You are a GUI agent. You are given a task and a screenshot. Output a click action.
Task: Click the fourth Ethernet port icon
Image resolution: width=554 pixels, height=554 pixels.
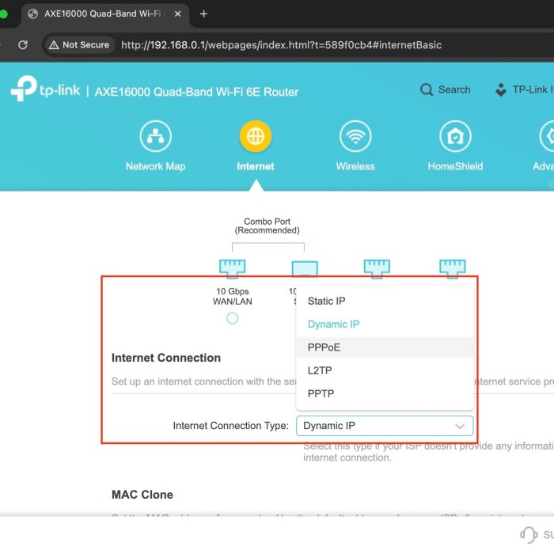[453, 268]
